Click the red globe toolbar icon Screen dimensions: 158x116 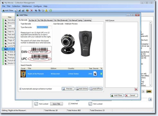[x=27, y=10]
